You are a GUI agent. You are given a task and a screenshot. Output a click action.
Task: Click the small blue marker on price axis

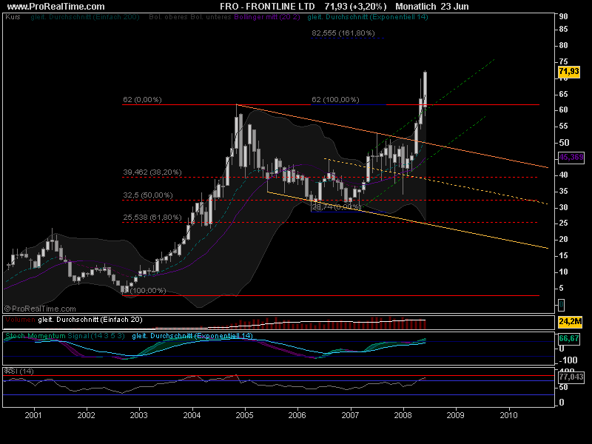pos(561,304)
